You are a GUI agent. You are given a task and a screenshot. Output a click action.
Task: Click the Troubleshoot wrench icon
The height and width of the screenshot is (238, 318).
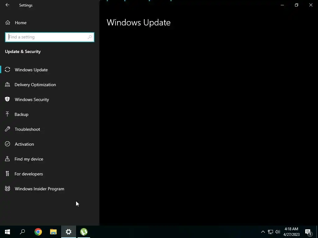pyautogui.click(x=7, y=129)
